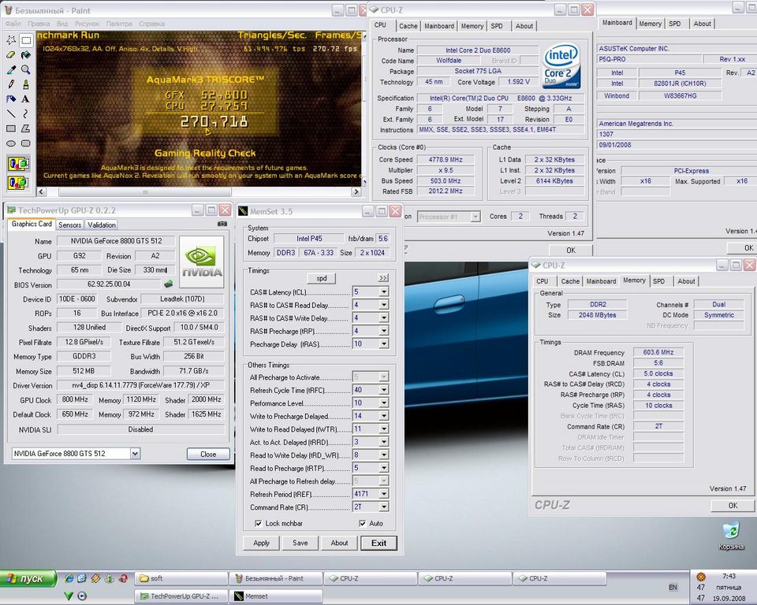The width and height of the screenshot is (757, 605).
Task: Select the straight Line tool
Action: tap(11, 114)
